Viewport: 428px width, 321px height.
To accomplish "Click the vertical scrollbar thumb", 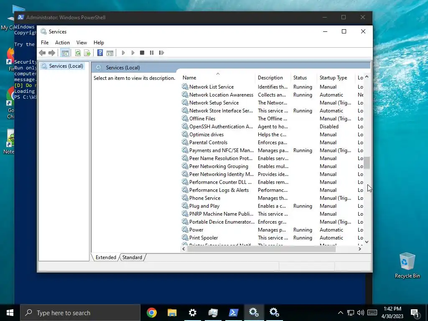I will coord(367,163).
